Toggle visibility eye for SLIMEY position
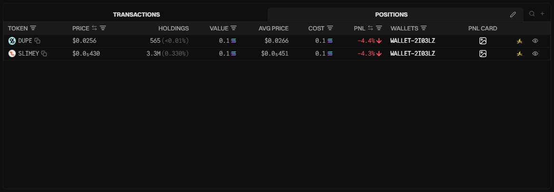The image size is (554, 192). [535, 54]
